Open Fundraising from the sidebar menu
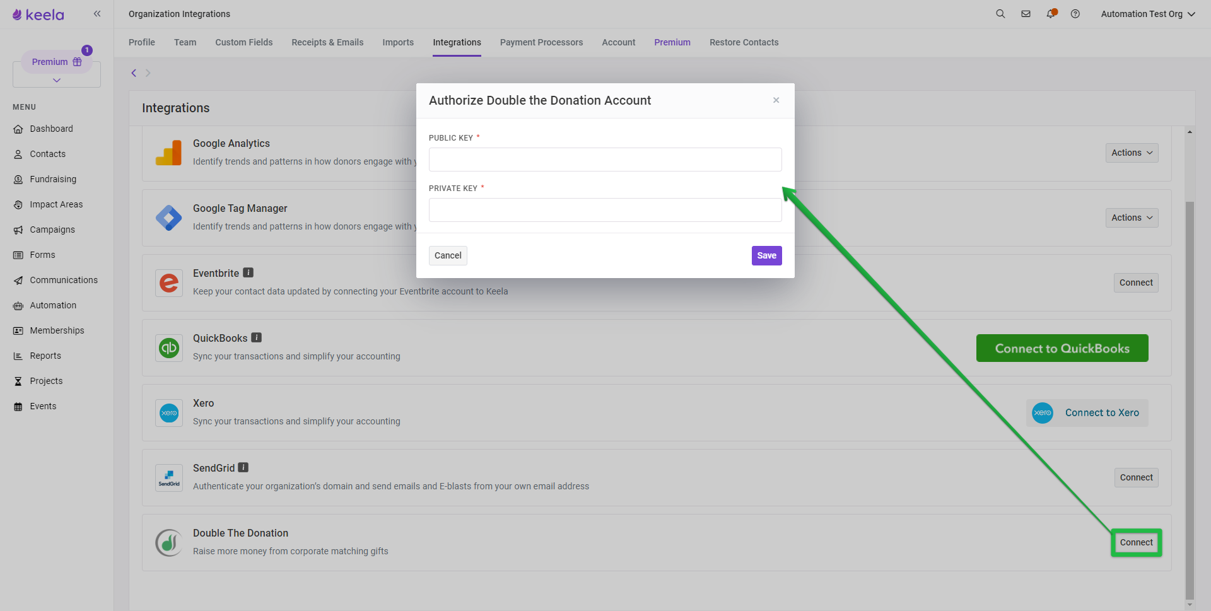This screenshot has height=611, width=1211. click(x=53, y=179)
